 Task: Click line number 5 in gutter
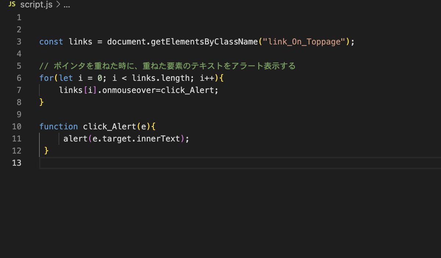click(19, 66)
